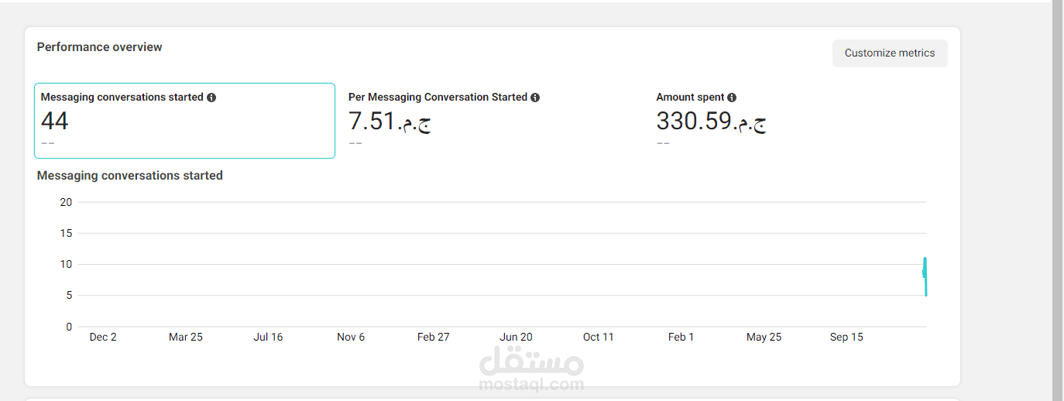Click the 7.51 cost value
The width and height of the screenshot is (1064, 401).
[390, 122]
